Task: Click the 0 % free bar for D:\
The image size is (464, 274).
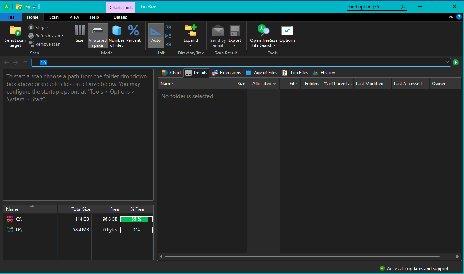Action: coord(136,230)
